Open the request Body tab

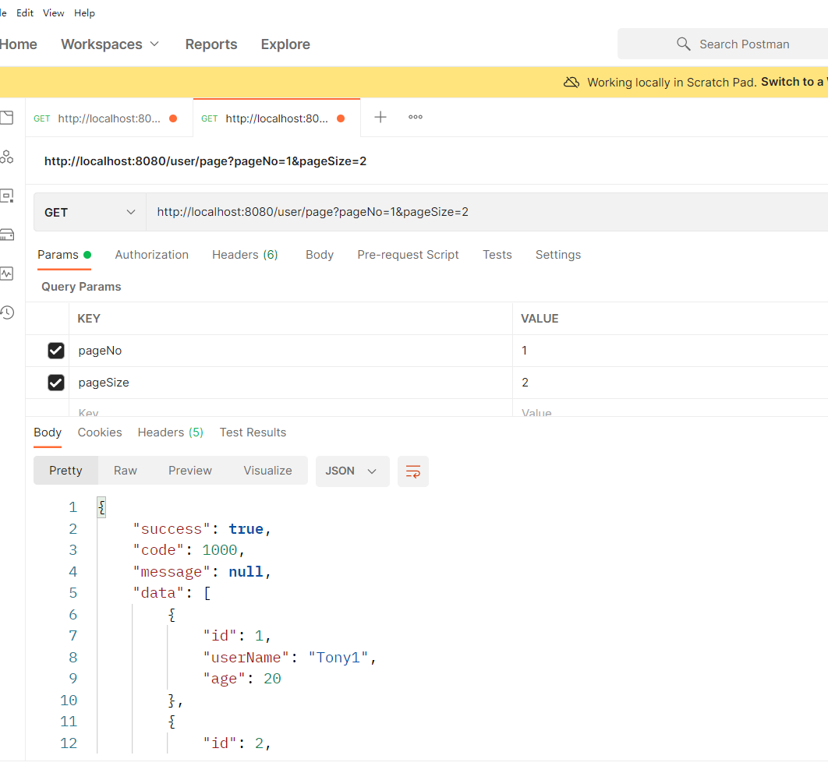point(320,255)
